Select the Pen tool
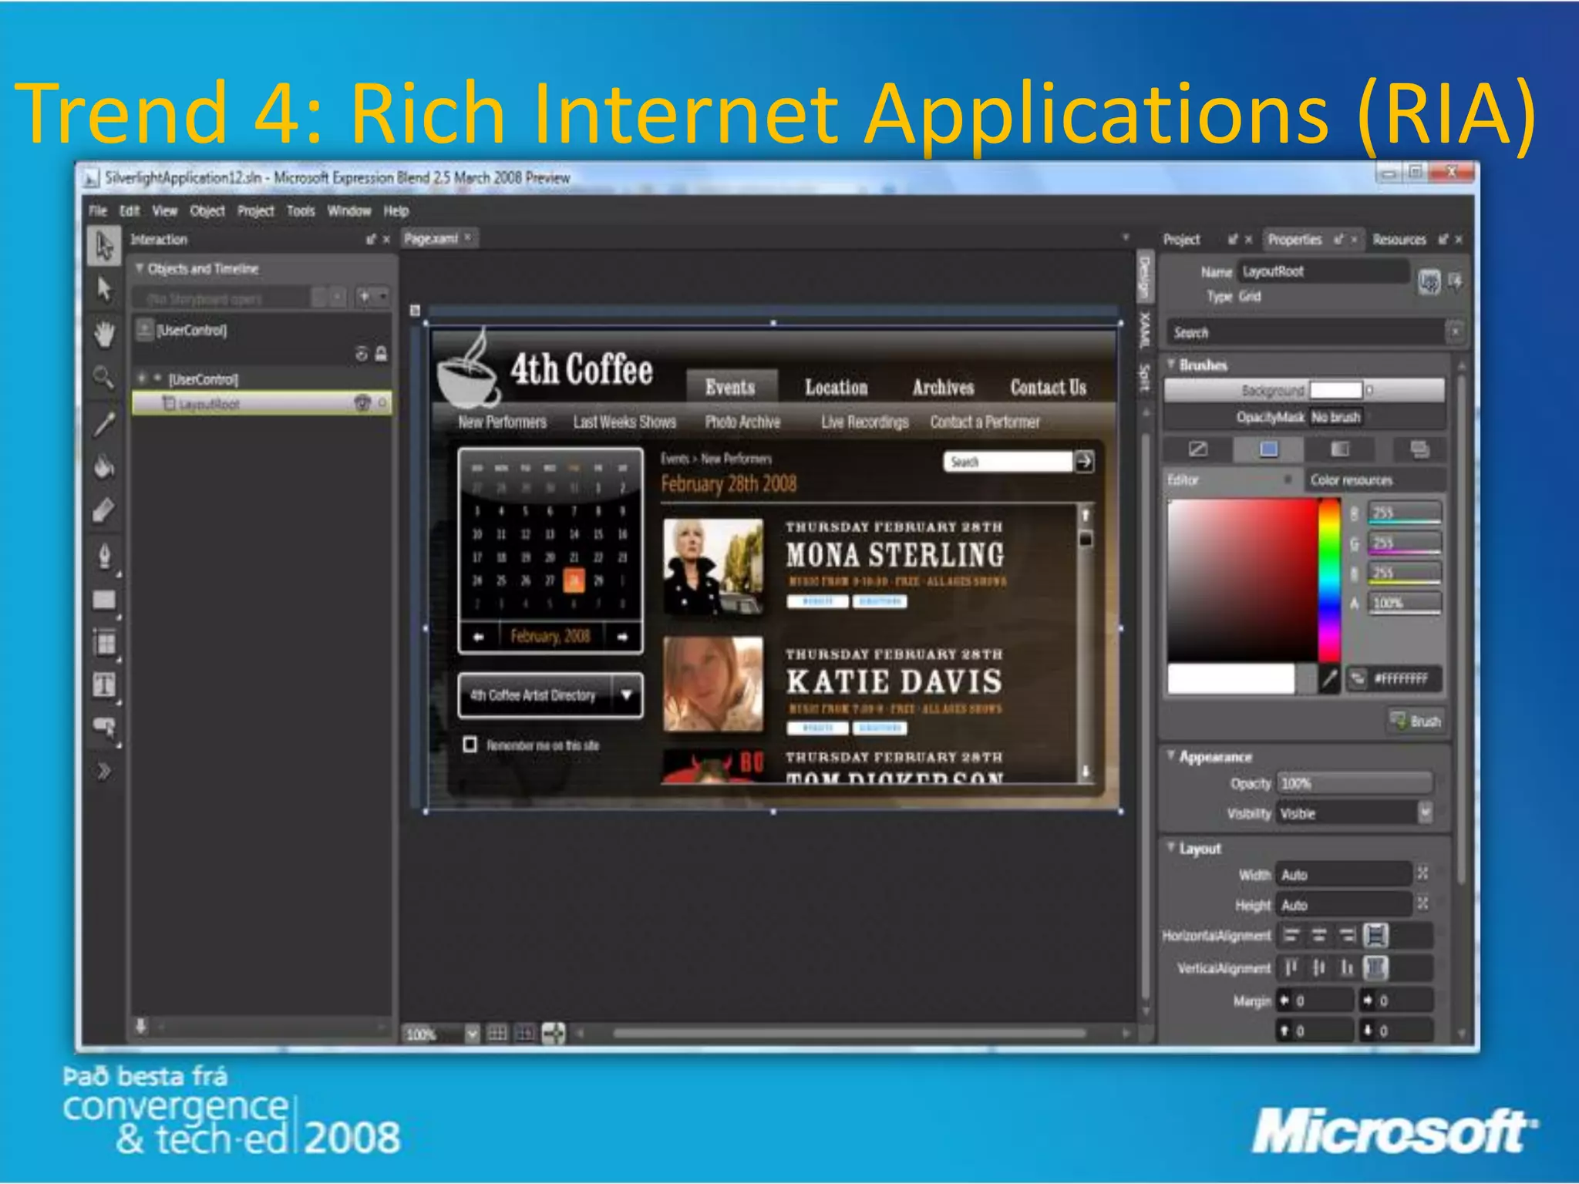This screenshot has height=1184, width=1579. [104, 557]
